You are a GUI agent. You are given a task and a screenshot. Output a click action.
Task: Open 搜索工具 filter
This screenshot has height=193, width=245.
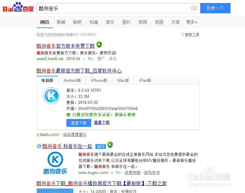click(x=190, y=35)
